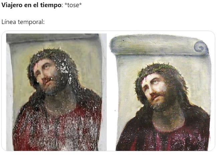Click the "*tose*" text

tap(73, 5)
